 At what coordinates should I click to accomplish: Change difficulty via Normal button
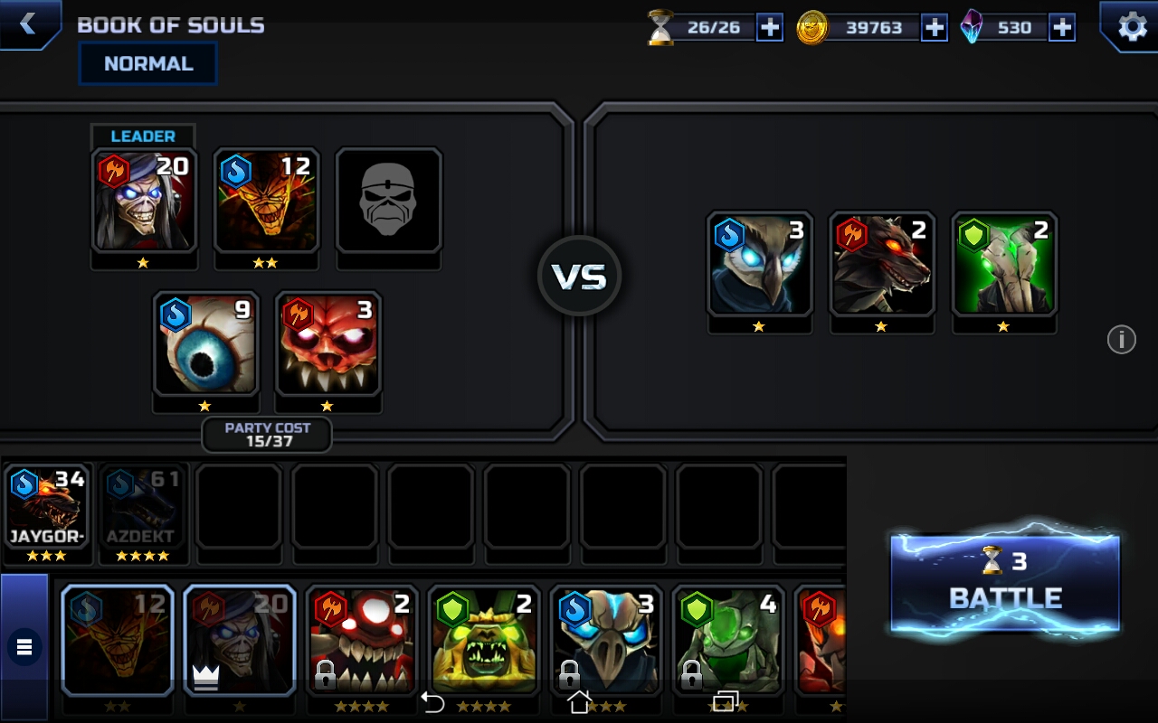148,64
